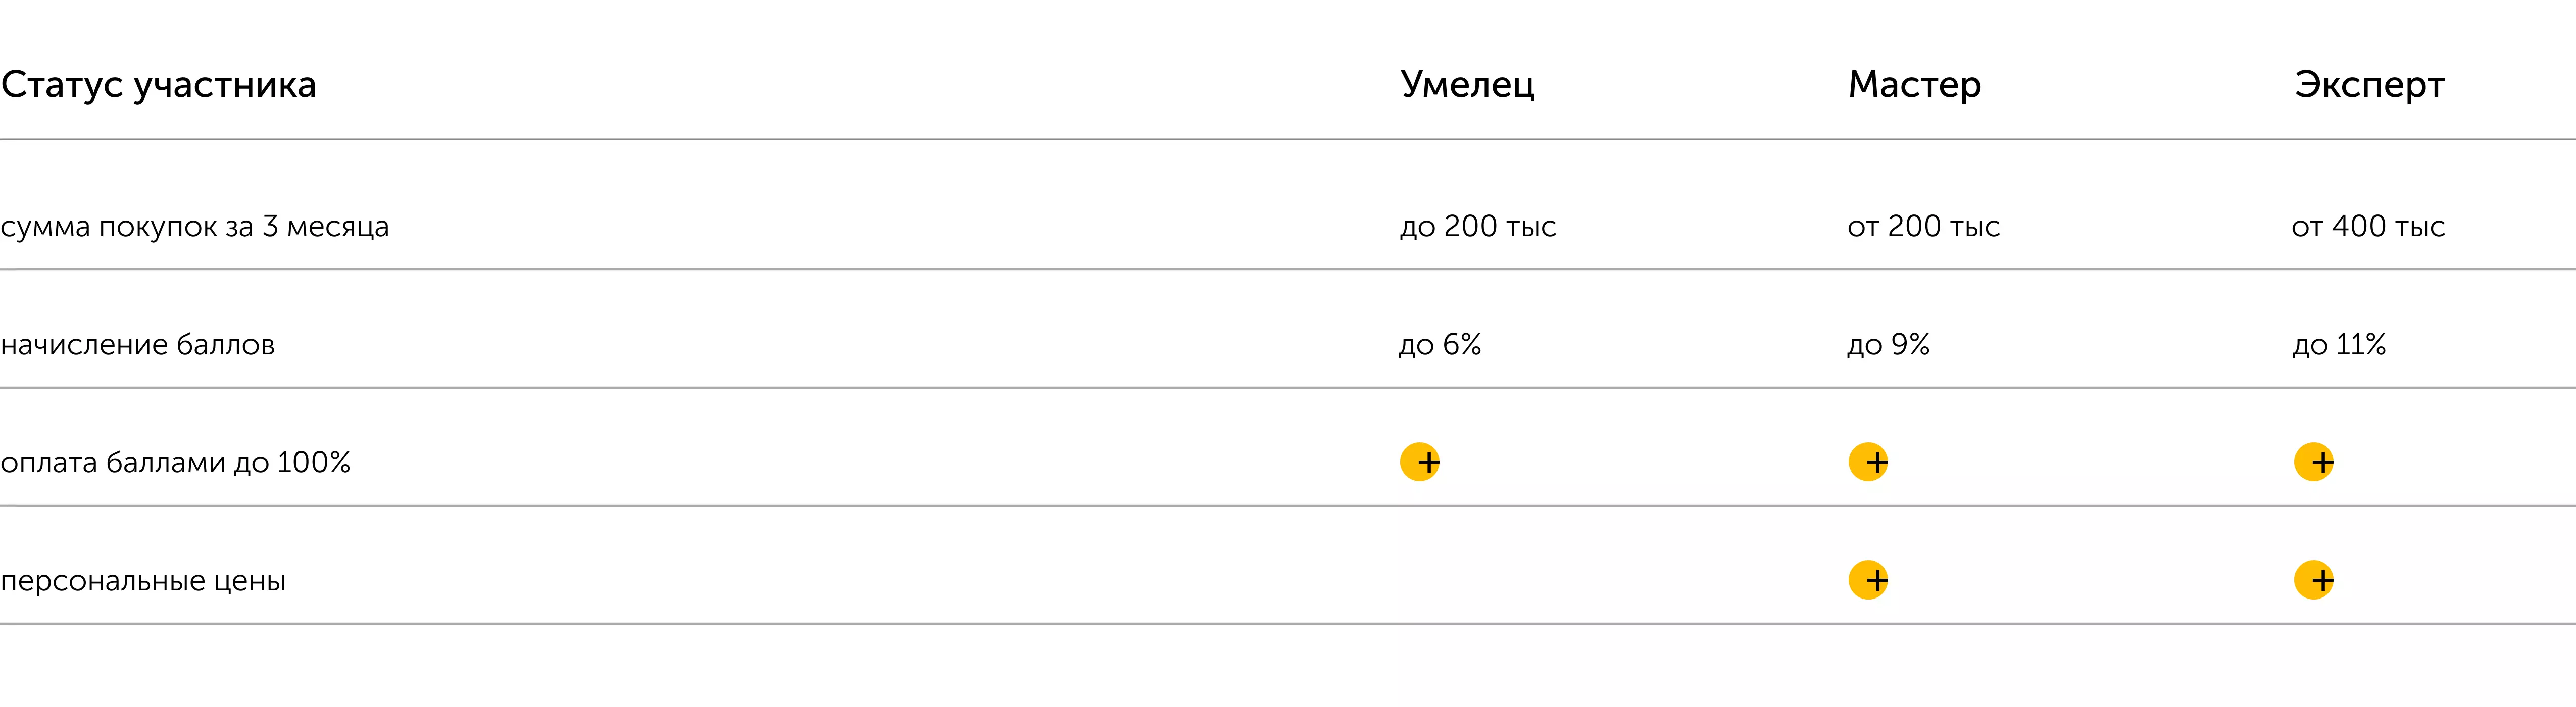
Task: Click the до 200 тыс value
Action: tap(1477, 227)
